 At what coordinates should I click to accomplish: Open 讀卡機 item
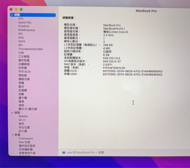(x=23, y=98)
